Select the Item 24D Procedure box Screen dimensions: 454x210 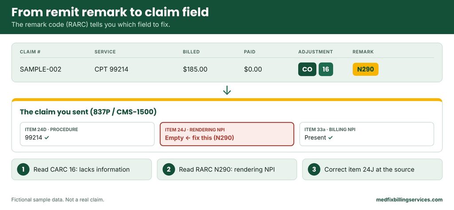tap(87, 134)
